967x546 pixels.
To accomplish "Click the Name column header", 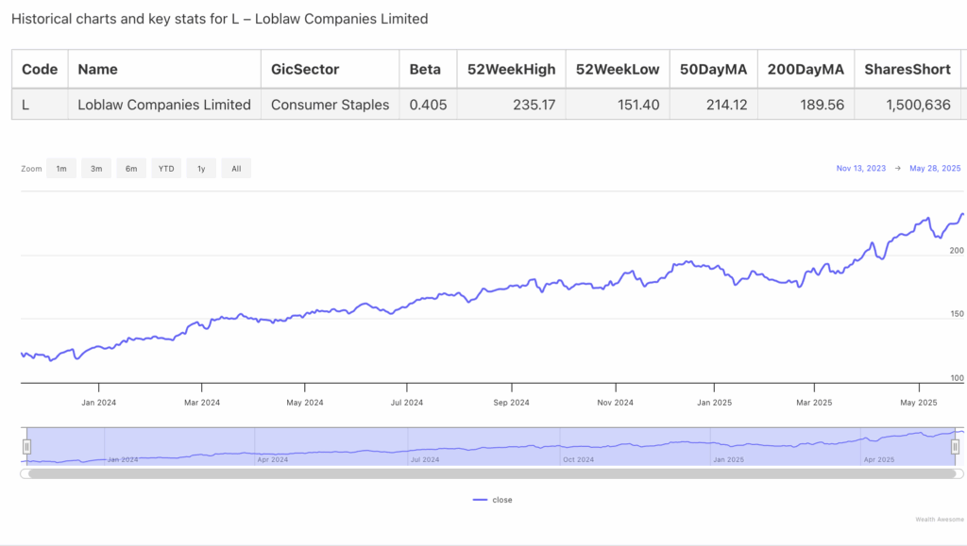I will point(164,69).
